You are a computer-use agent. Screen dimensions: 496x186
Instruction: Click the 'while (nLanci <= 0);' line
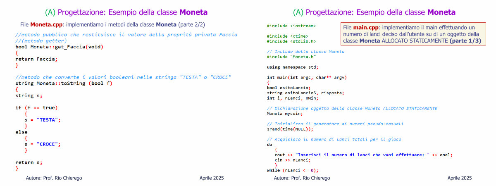(x=293, y=170)
